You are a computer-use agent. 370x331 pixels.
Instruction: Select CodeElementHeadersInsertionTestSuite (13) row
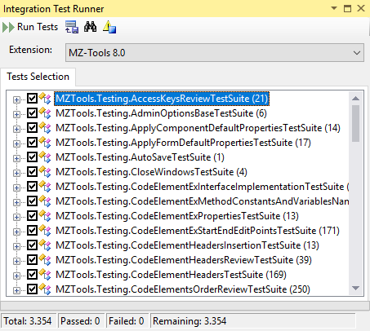click(x=187, y=245)
